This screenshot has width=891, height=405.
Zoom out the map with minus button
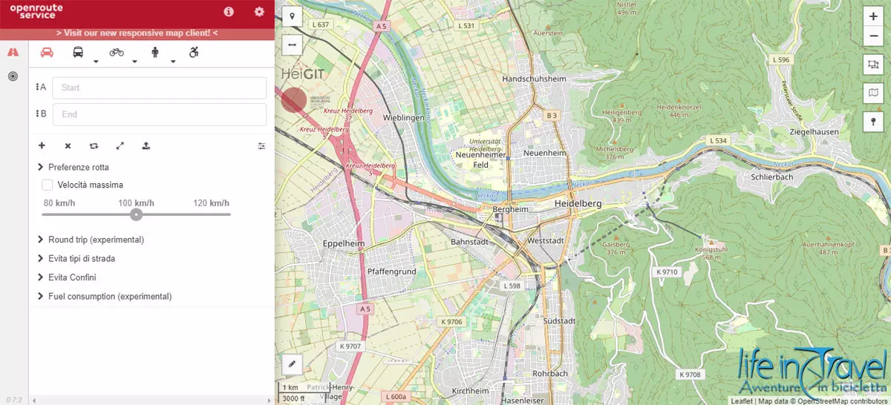coord(873,36)
